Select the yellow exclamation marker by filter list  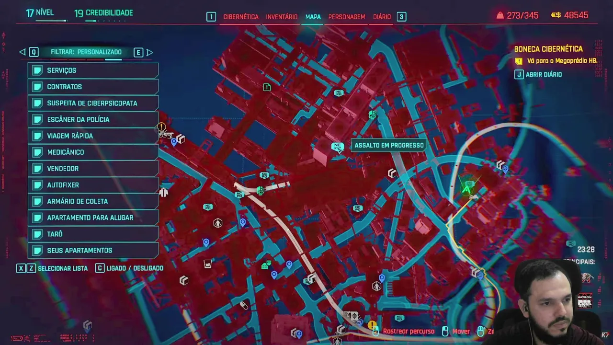(161, 127)
